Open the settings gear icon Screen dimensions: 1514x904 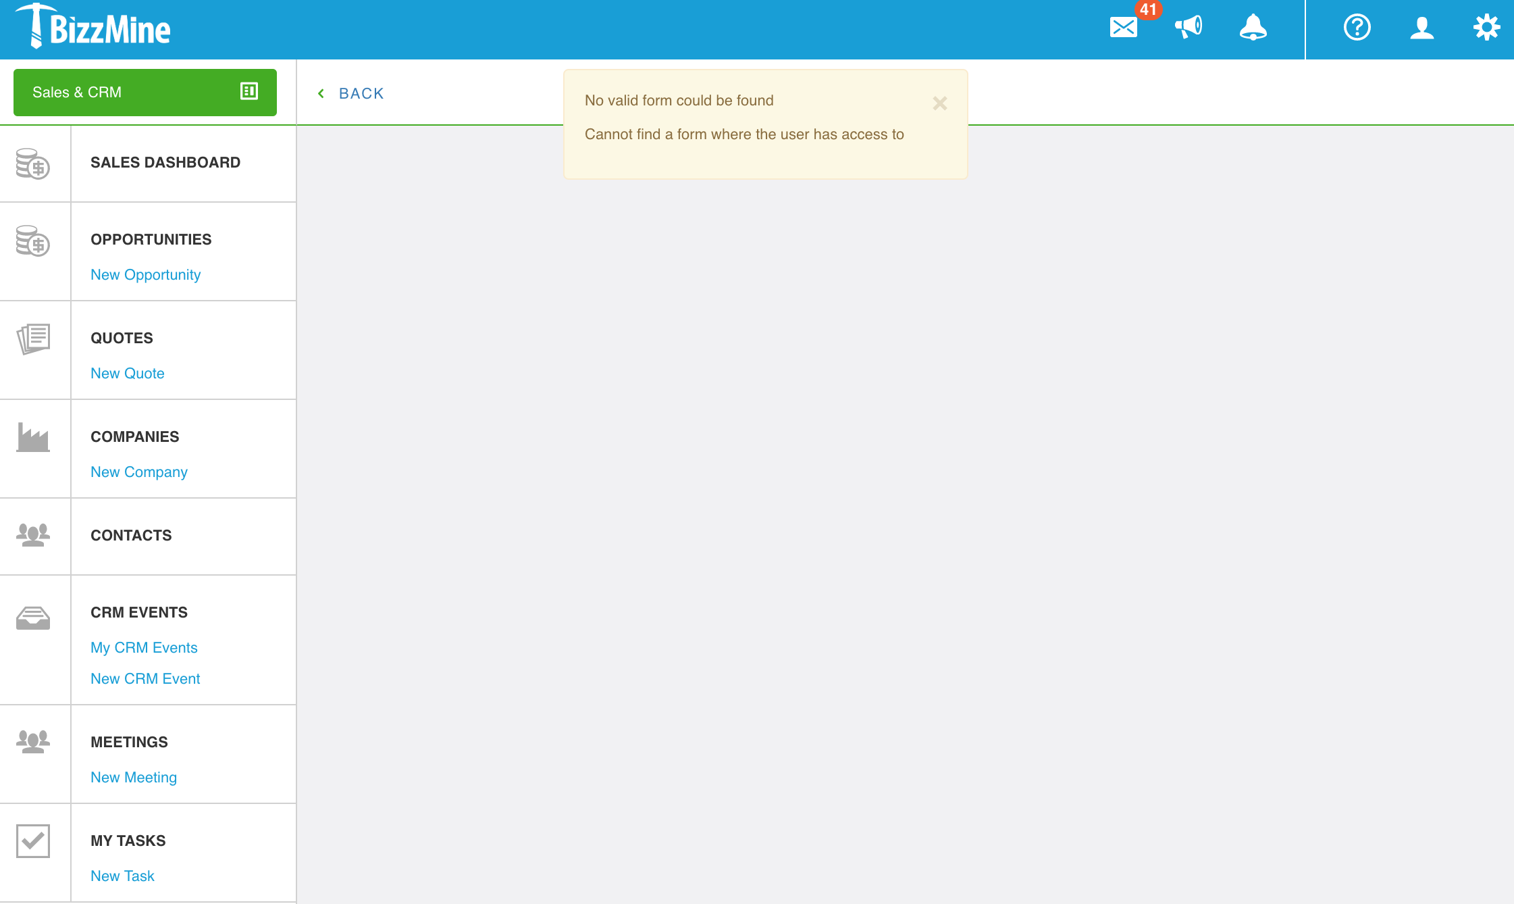click(1487, 28)
